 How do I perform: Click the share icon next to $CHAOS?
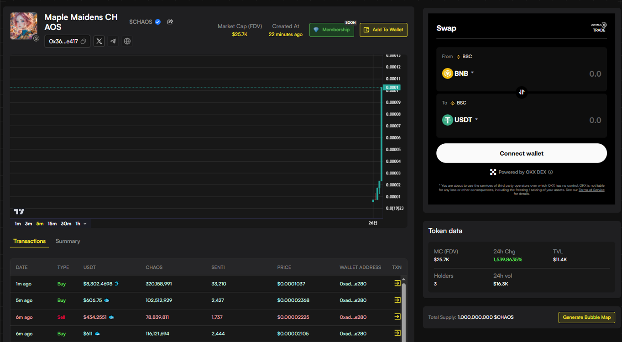[x=170, y=22]
